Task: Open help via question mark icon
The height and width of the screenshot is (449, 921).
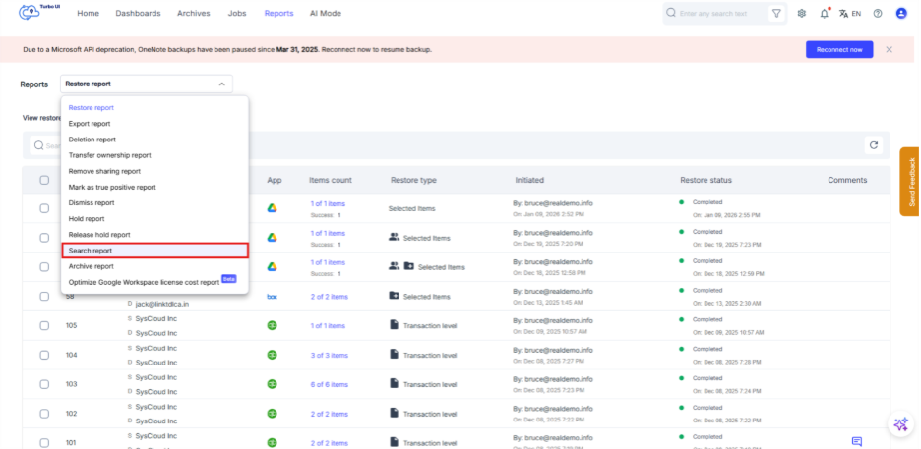Action: tap(877, 14)
